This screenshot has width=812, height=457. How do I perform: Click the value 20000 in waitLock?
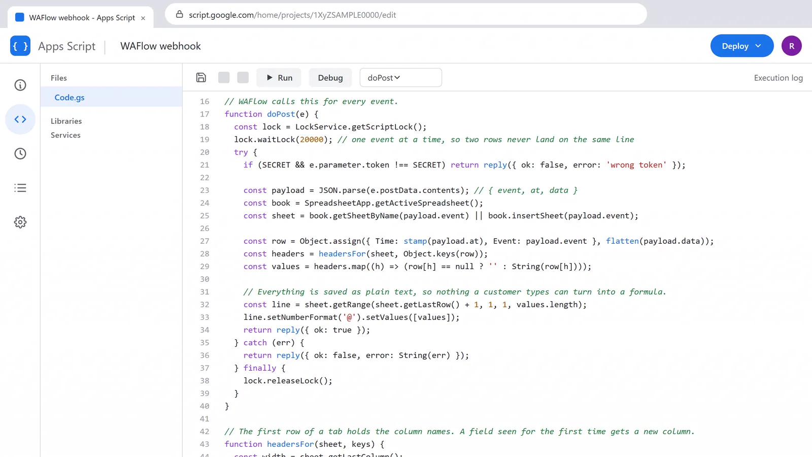[312, 140]
